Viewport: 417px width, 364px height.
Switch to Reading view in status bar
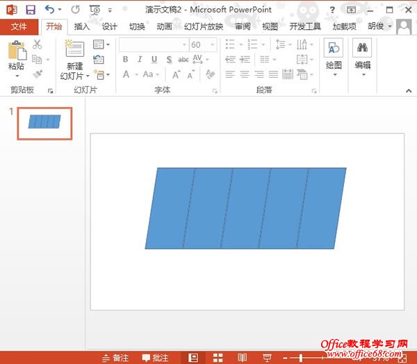click(x=242, y=358)
